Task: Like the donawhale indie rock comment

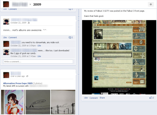Action: [x=39, y=45]
